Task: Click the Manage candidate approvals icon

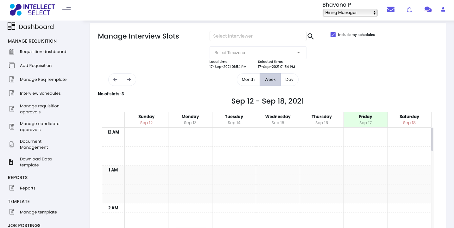Action: pos(12,127)
